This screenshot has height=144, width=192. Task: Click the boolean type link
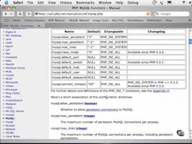(91, 104)
